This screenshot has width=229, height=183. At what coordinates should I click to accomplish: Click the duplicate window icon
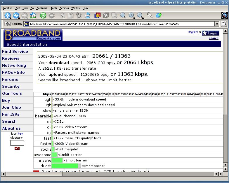click(114, 15)
